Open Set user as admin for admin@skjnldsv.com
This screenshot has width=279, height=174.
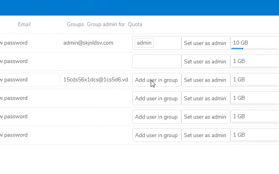pyautogui.click(x=206, y=43)
